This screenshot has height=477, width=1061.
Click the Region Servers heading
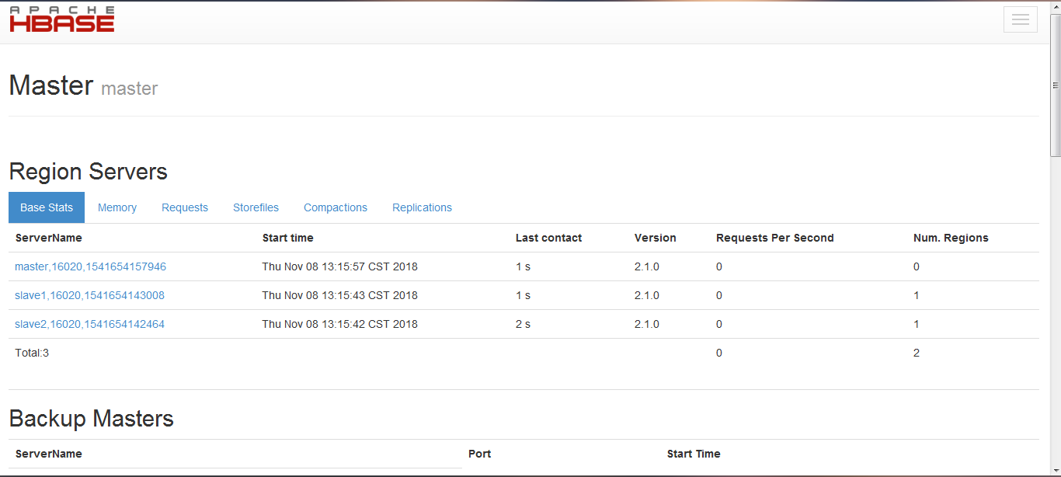[88, 171]
